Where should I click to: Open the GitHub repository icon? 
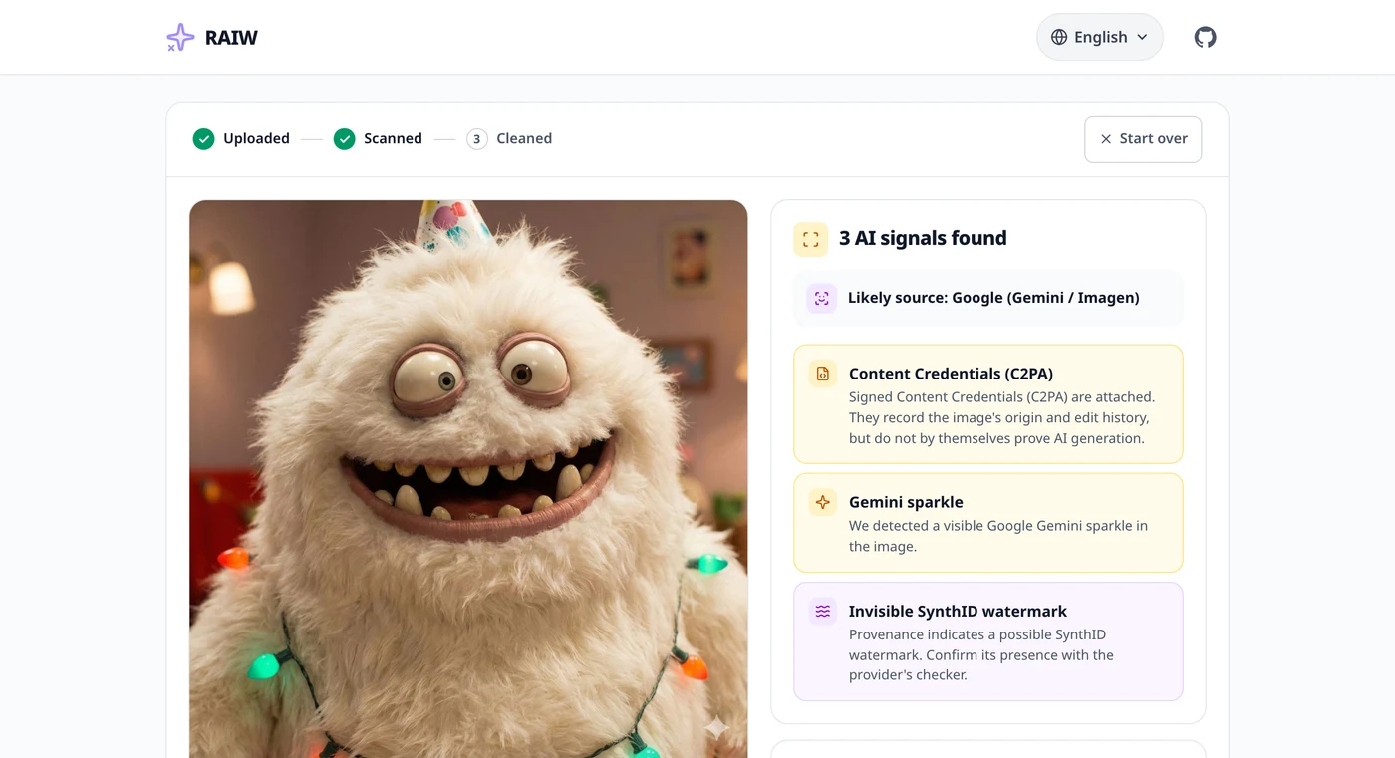click(1206, 37)
